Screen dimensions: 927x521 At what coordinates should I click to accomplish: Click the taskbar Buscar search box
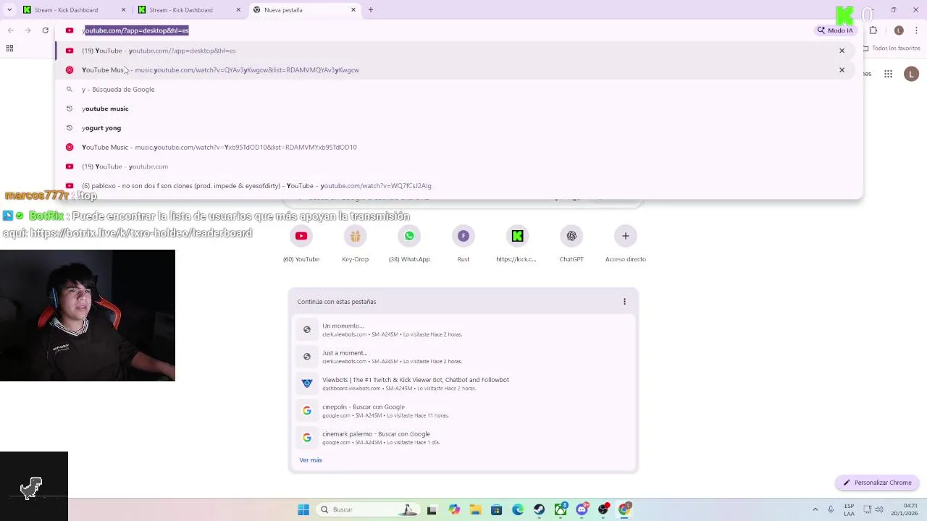pyautogui.click(x=368, y=509)
